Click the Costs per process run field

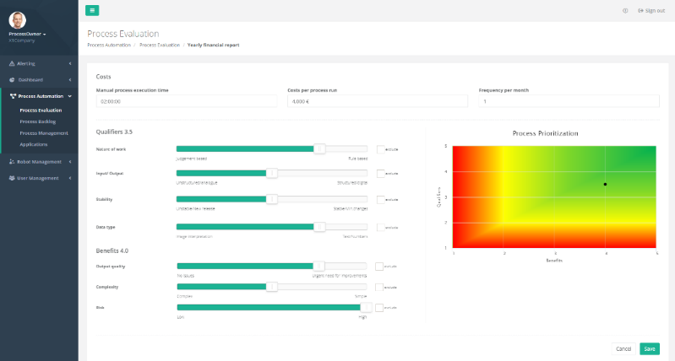click(377, 101)
